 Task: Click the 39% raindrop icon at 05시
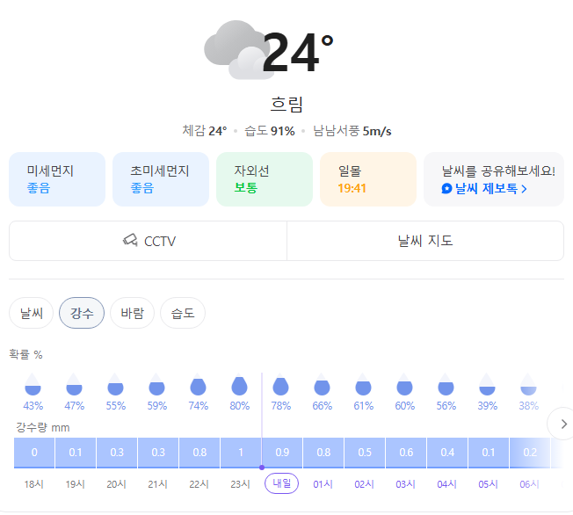pos(487,385)
